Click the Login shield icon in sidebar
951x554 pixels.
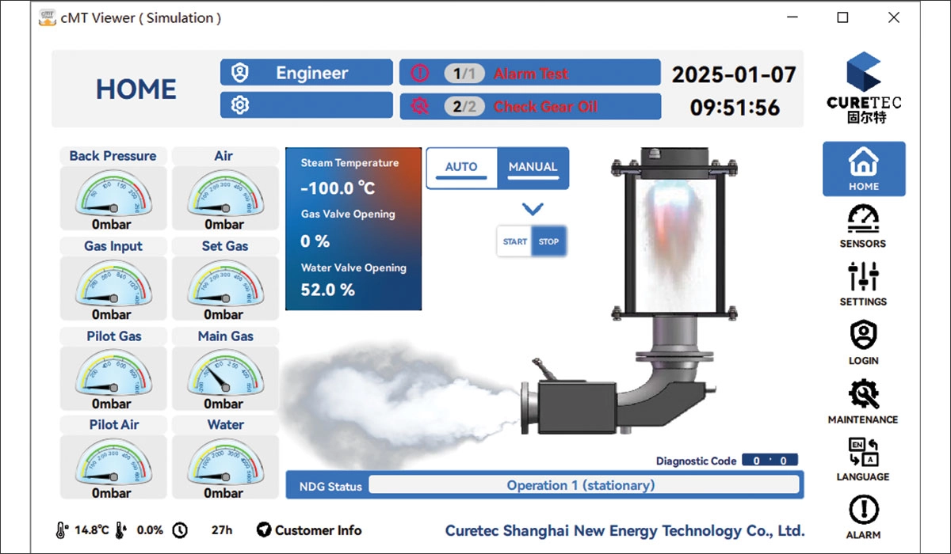point(863,336)
